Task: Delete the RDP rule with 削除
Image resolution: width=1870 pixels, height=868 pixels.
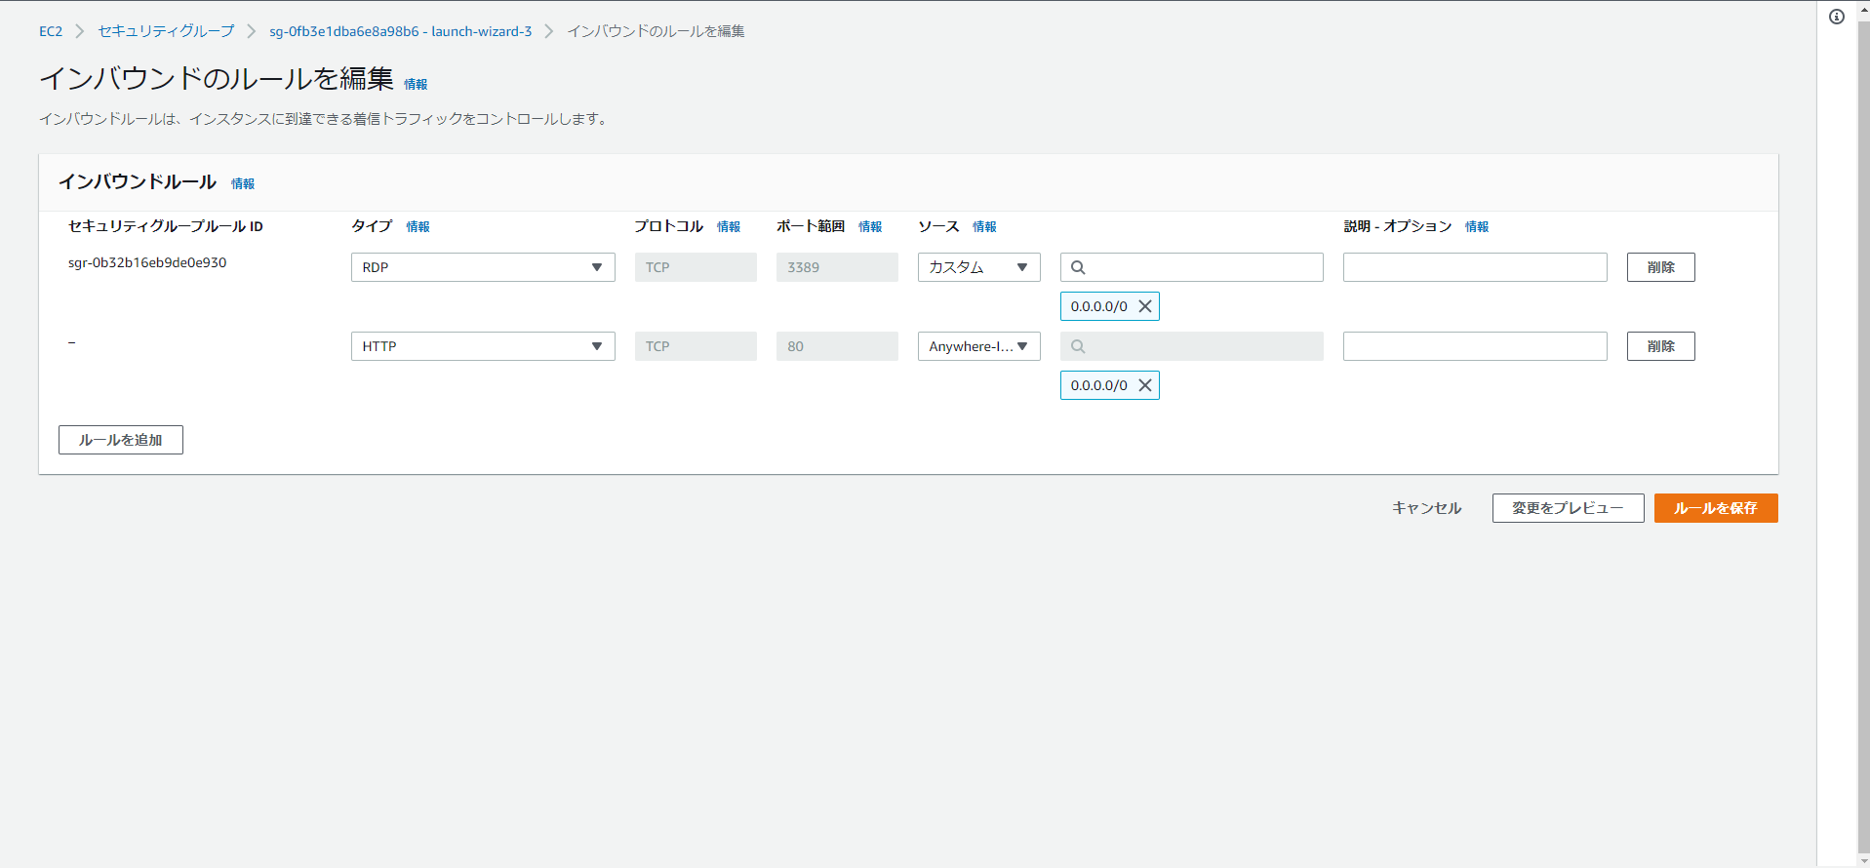Action: pyautogui.click(x=1660, y=267)
